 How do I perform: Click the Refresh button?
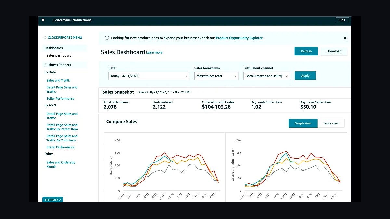306,51
